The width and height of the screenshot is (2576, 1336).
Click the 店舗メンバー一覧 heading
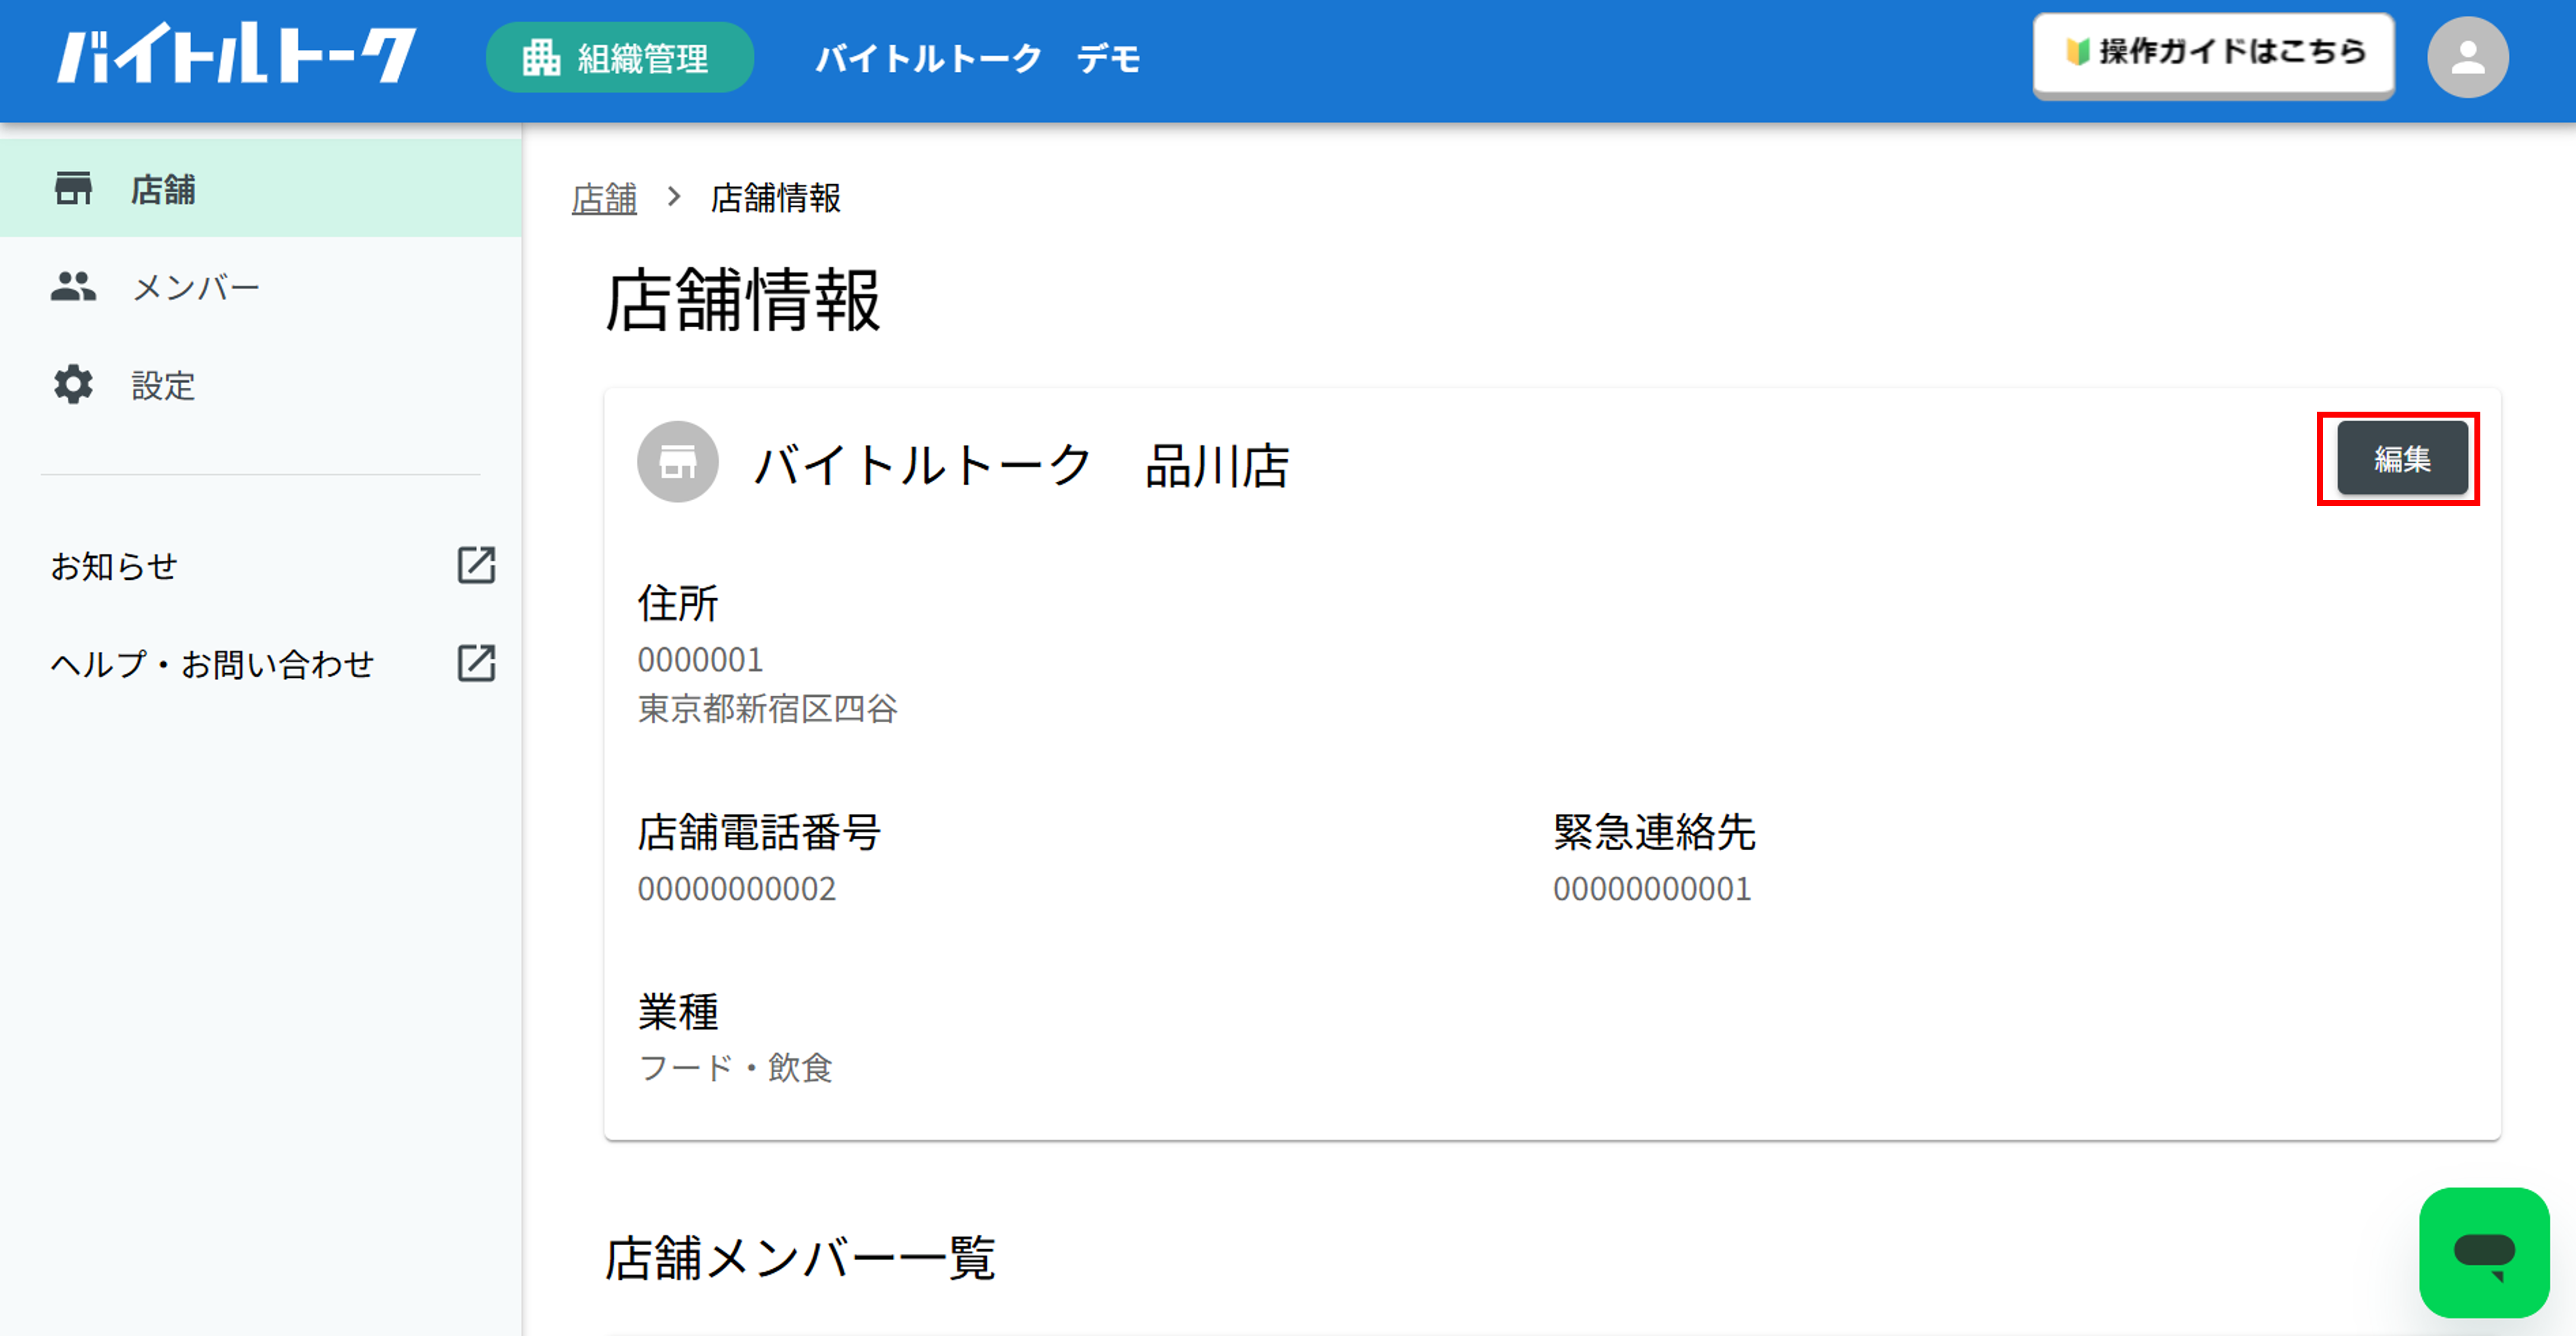click(800, 1258)
